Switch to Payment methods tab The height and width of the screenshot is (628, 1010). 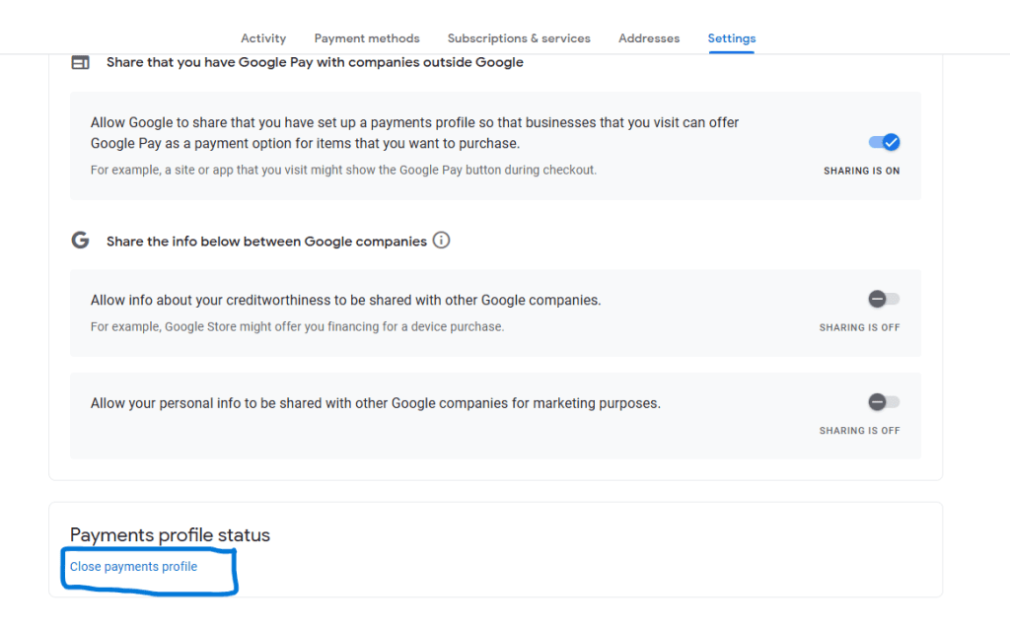coord(367,38)
